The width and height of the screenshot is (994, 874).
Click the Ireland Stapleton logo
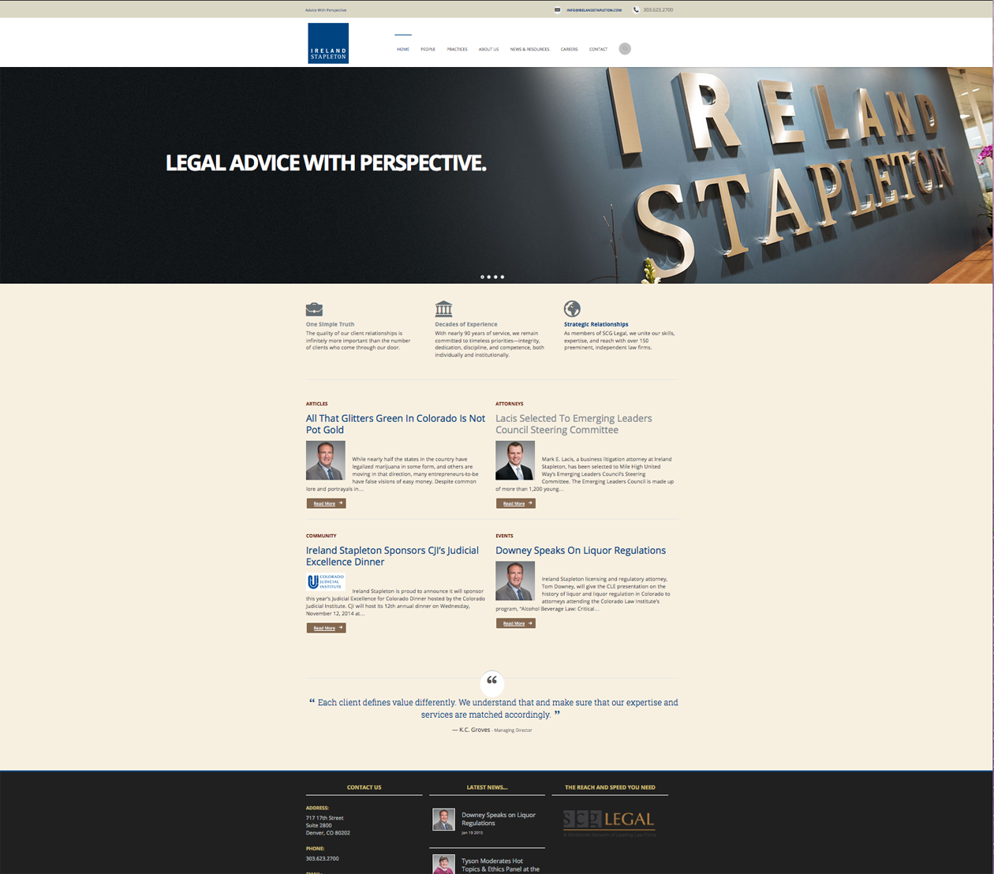[328, 43]
